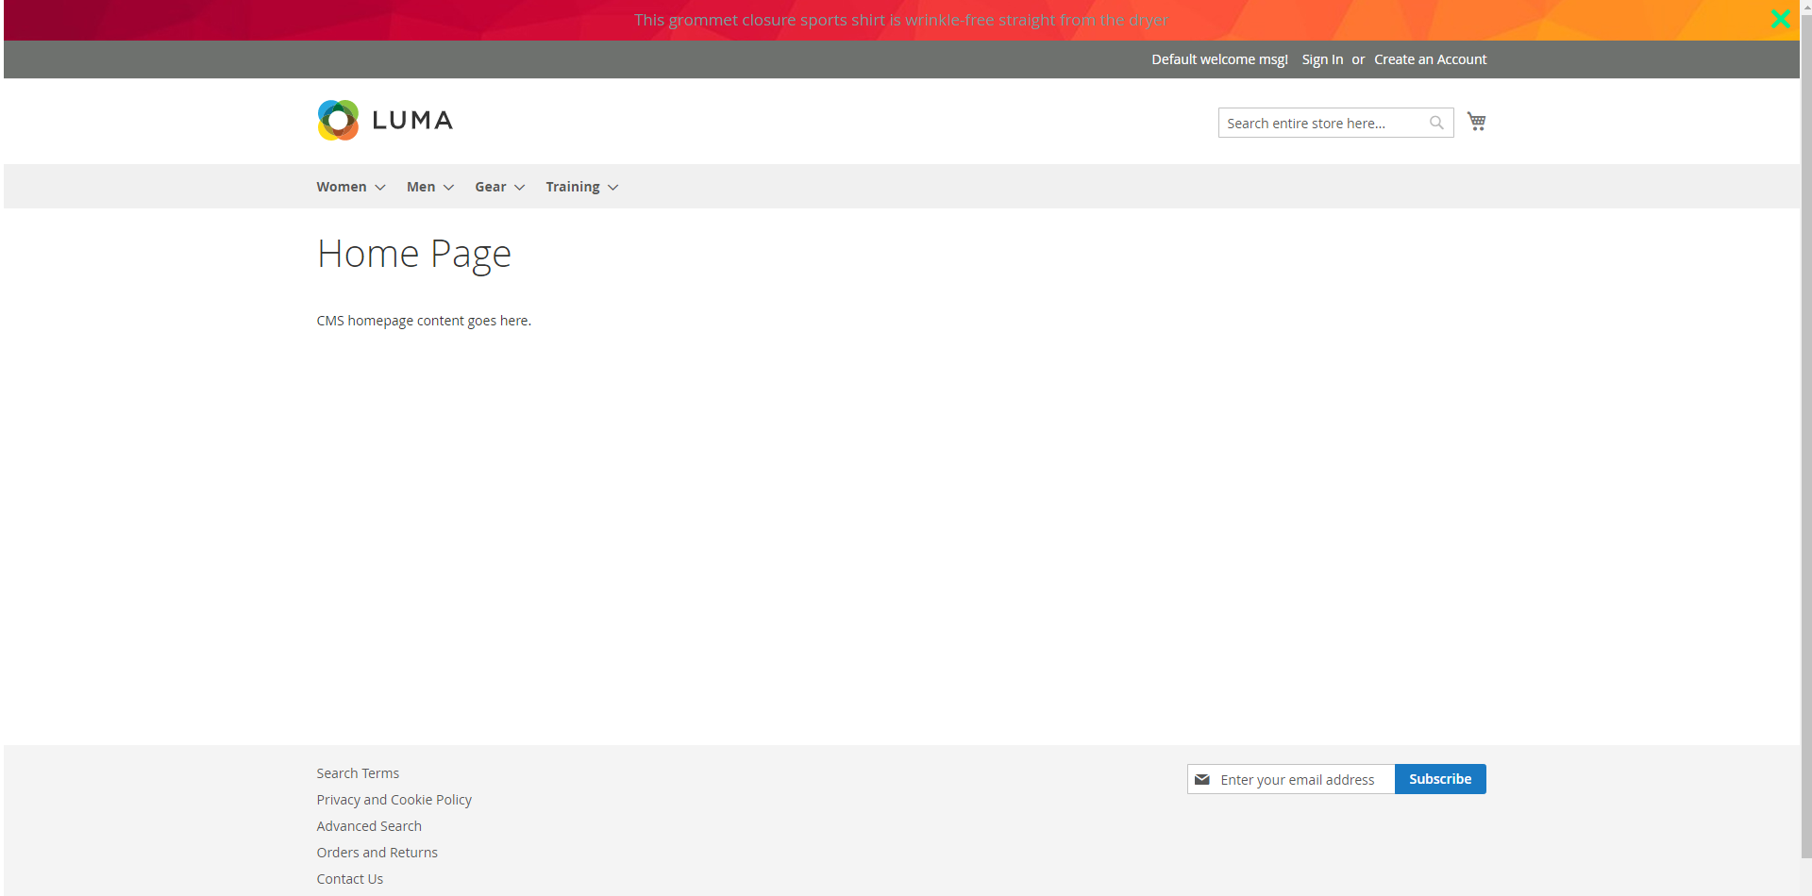
Task: Click the page vertical scrollbar
Action: pos(1805,424)
